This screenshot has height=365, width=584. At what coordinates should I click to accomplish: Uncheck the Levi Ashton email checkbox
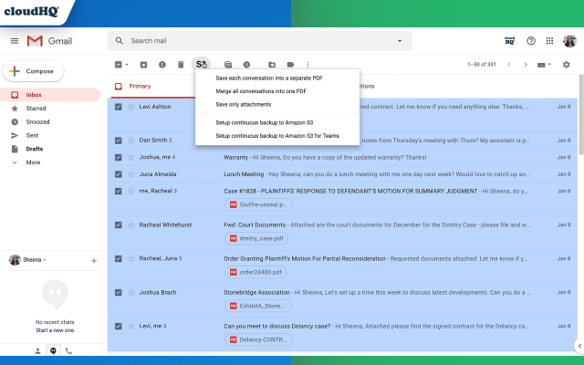pos(119,107)
